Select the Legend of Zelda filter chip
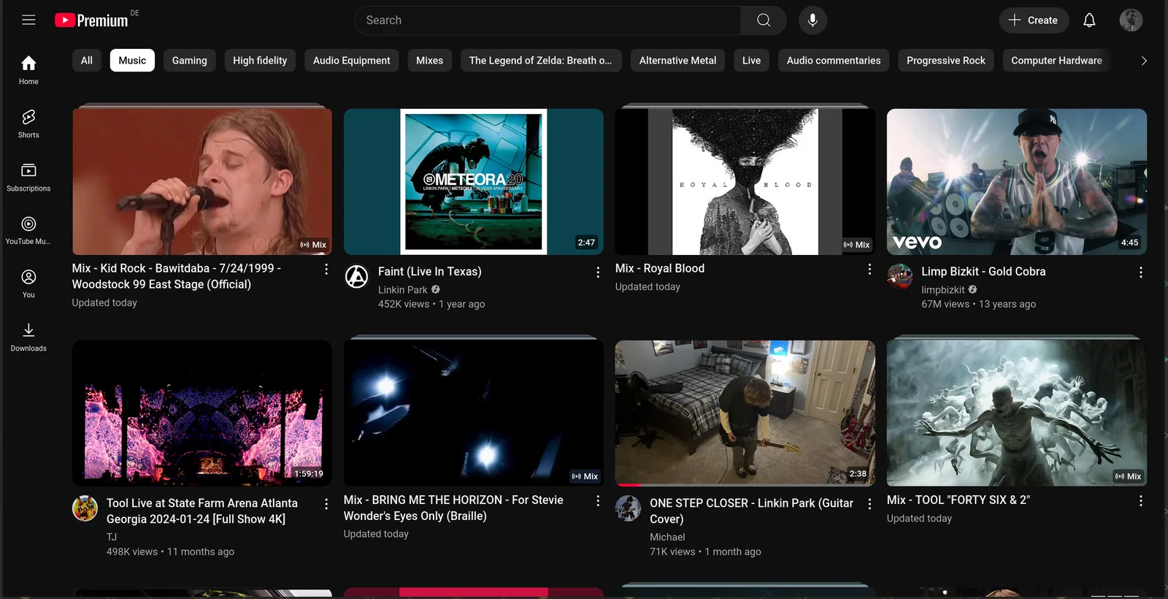Image resolution: width=1168 pixels, height=599 pixels. (541, 61)
